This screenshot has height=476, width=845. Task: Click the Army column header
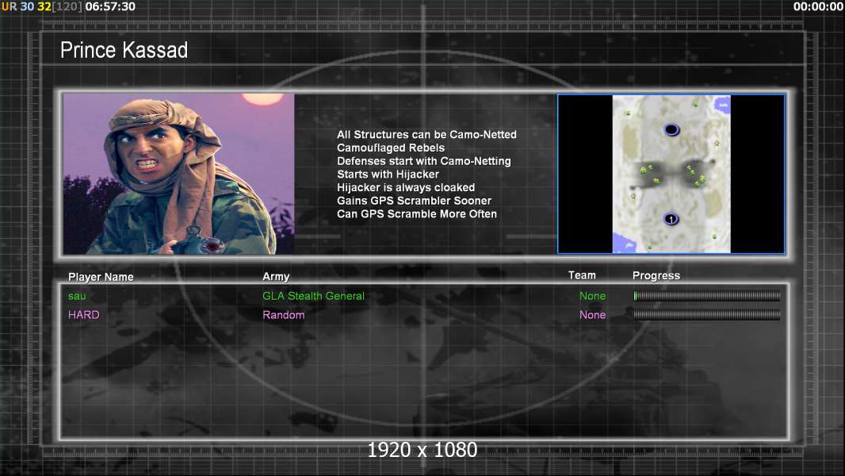[x=276, y=277]
